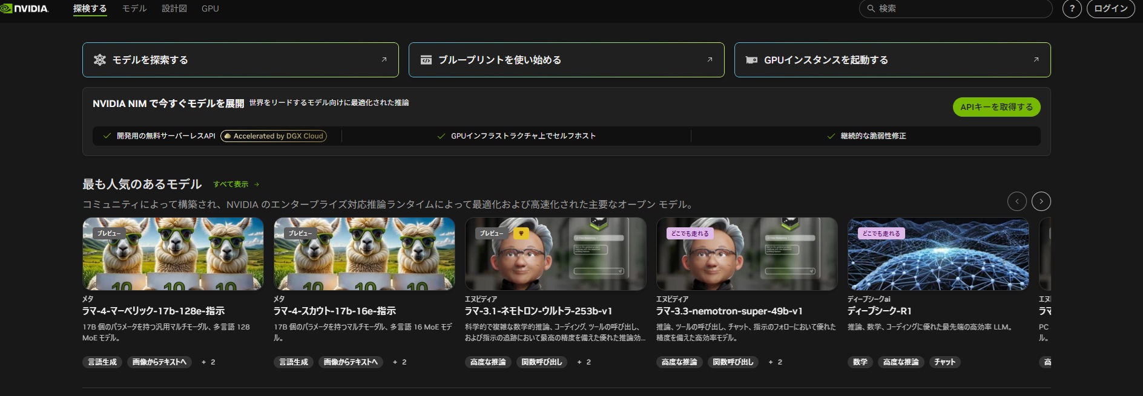Click previous carousel chevron button
This screenshot has width=1143, height=396.
click(1017, 201)
